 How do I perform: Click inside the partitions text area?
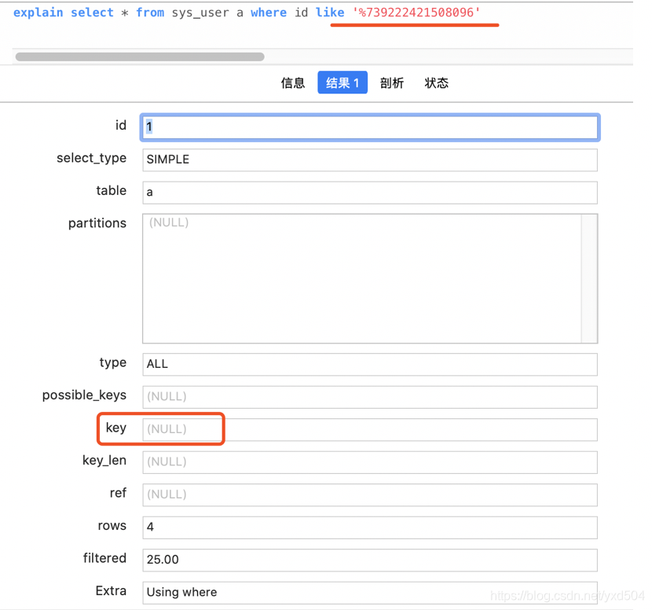coord(362,278)
